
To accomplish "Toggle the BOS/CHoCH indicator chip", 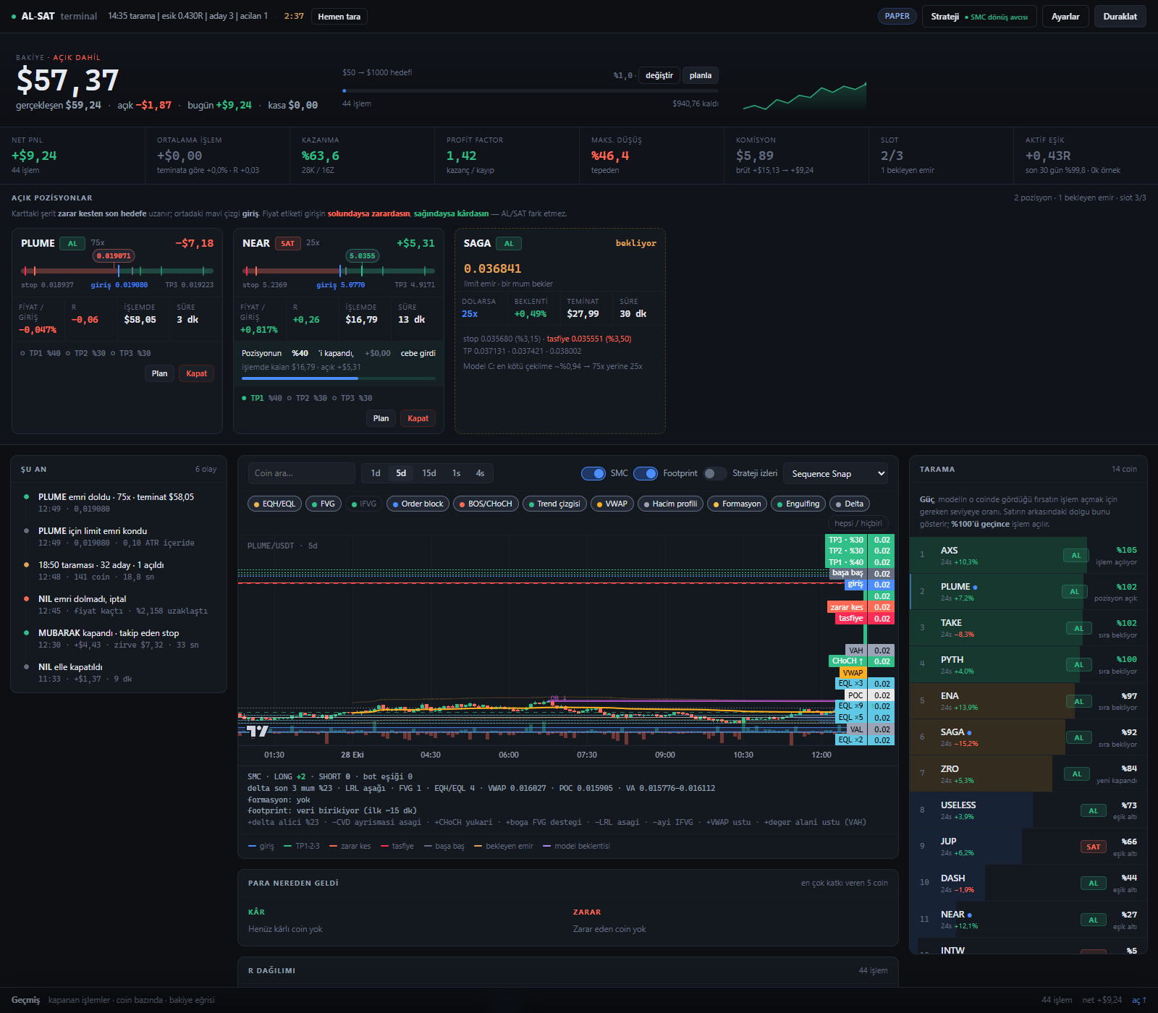I will (x=486, y=504).
